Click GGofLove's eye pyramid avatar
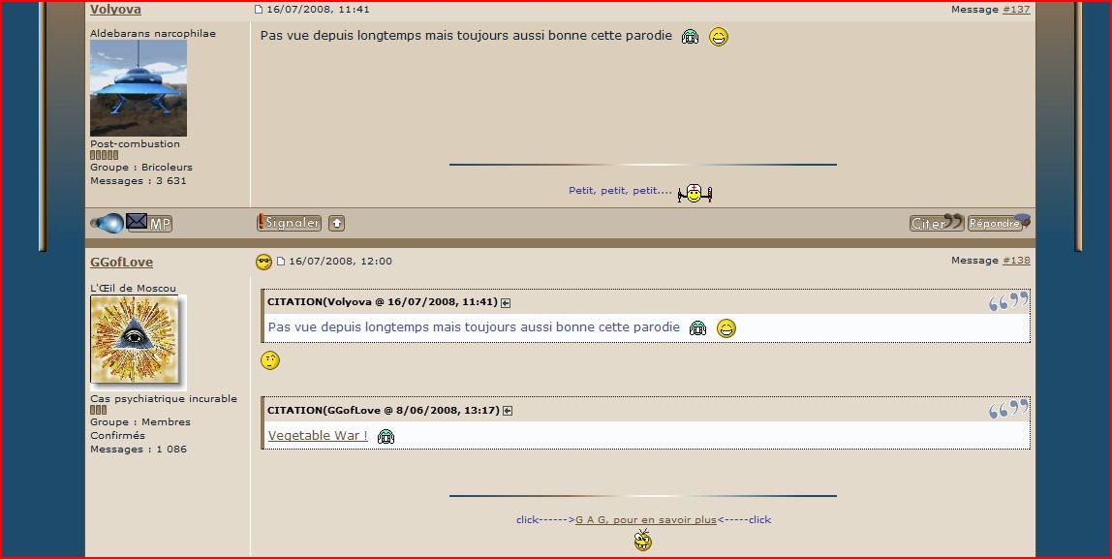This screenshot has width=1112, height=559. pyautogui.click(x=137, y=341)
